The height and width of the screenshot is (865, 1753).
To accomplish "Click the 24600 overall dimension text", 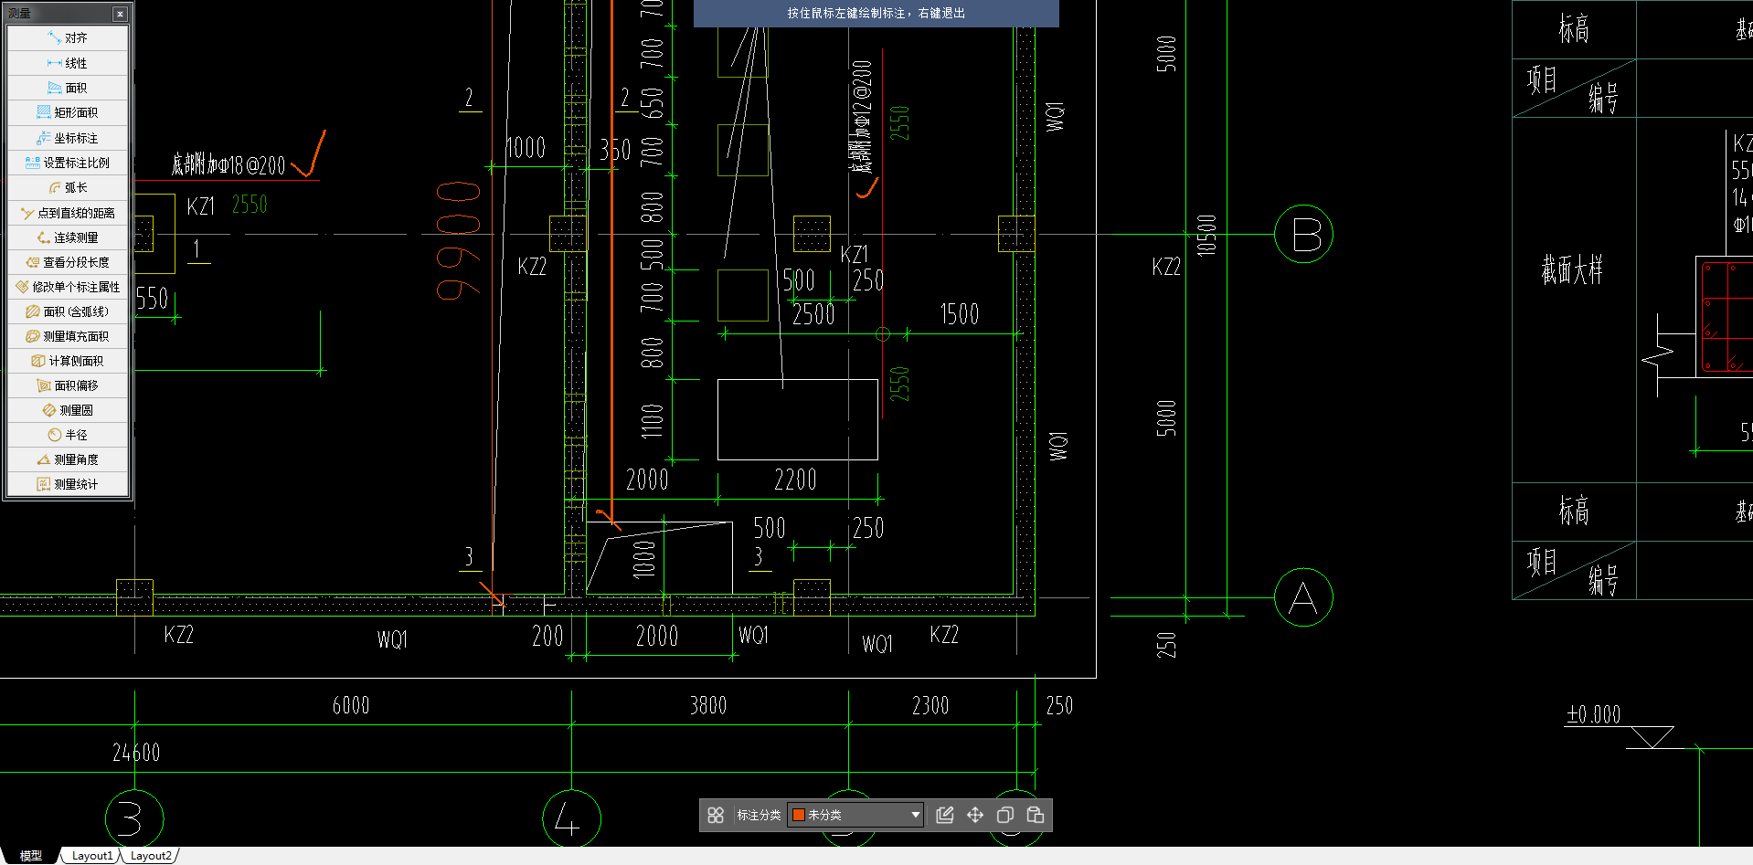I will coord(136,753).
